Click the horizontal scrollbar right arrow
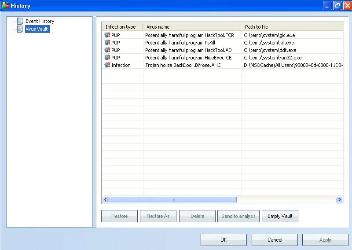This screenshot has width=352, height=250. tap(339, 200)
